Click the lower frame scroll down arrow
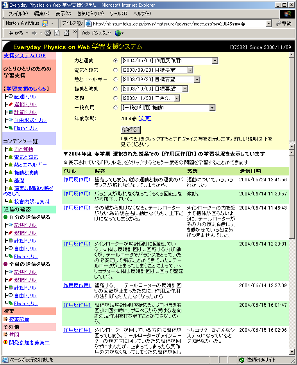Screen dimensions: 297x365 point(292,352)
